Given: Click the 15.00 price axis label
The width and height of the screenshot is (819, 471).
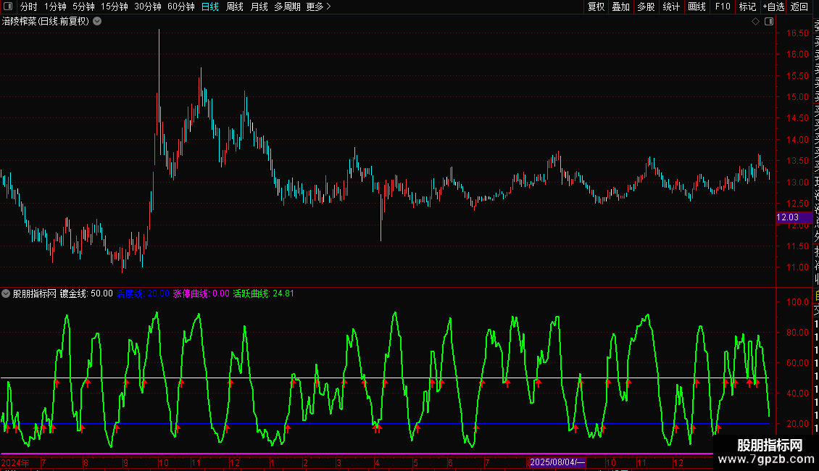Looking at the screenshot, I should tap(797, 96).
